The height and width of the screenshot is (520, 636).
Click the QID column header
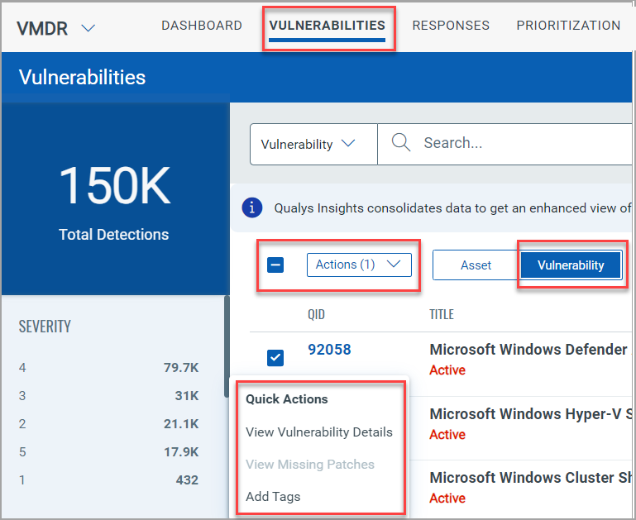(x=316, y=314)
